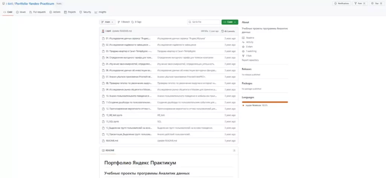Open the README outline list icon
386x178 pixels.
click(x=234, y=150)
